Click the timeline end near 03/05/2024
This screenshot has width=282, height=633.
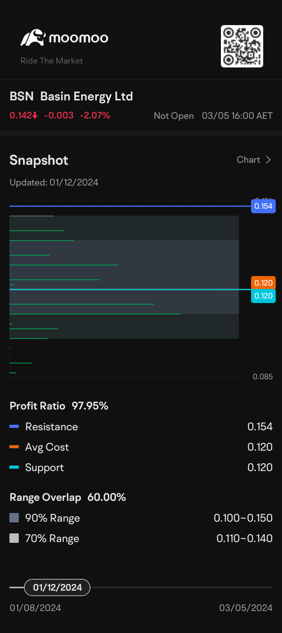271,587
